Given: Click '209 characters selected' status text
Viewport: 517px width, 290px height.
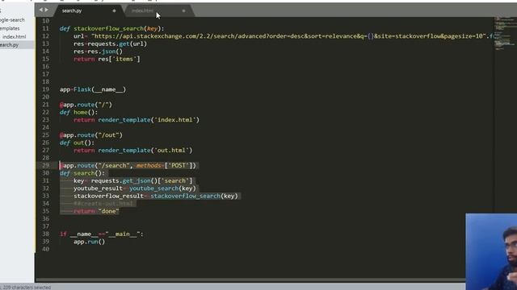Looking at the screenshot, I should pos(27,287).
